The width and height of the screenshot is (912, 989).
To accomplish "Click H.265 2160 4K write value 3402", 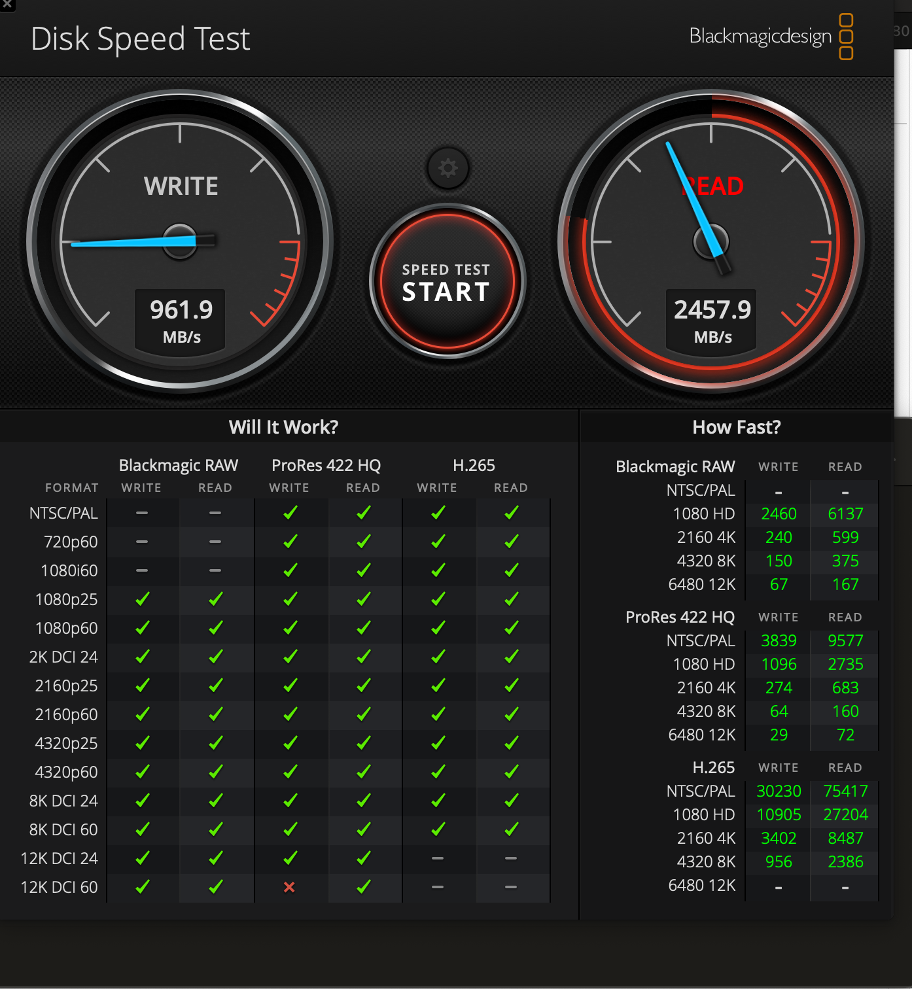I will click(779, 838).
